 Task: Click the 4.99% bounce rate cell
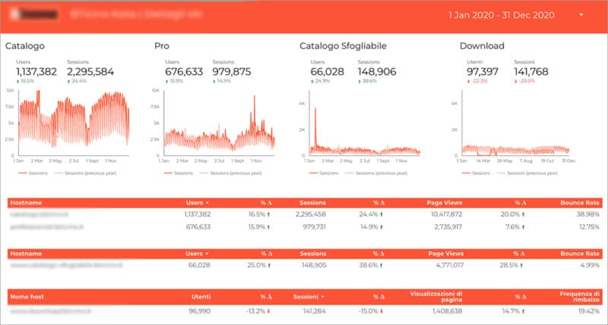click(x=591, y=266)
